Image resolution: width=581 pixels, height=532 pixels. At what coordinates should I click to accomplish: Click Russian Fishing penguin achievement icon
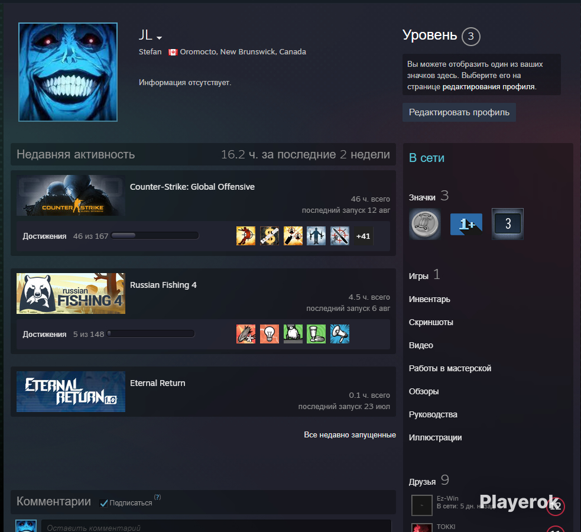[293, 334]
